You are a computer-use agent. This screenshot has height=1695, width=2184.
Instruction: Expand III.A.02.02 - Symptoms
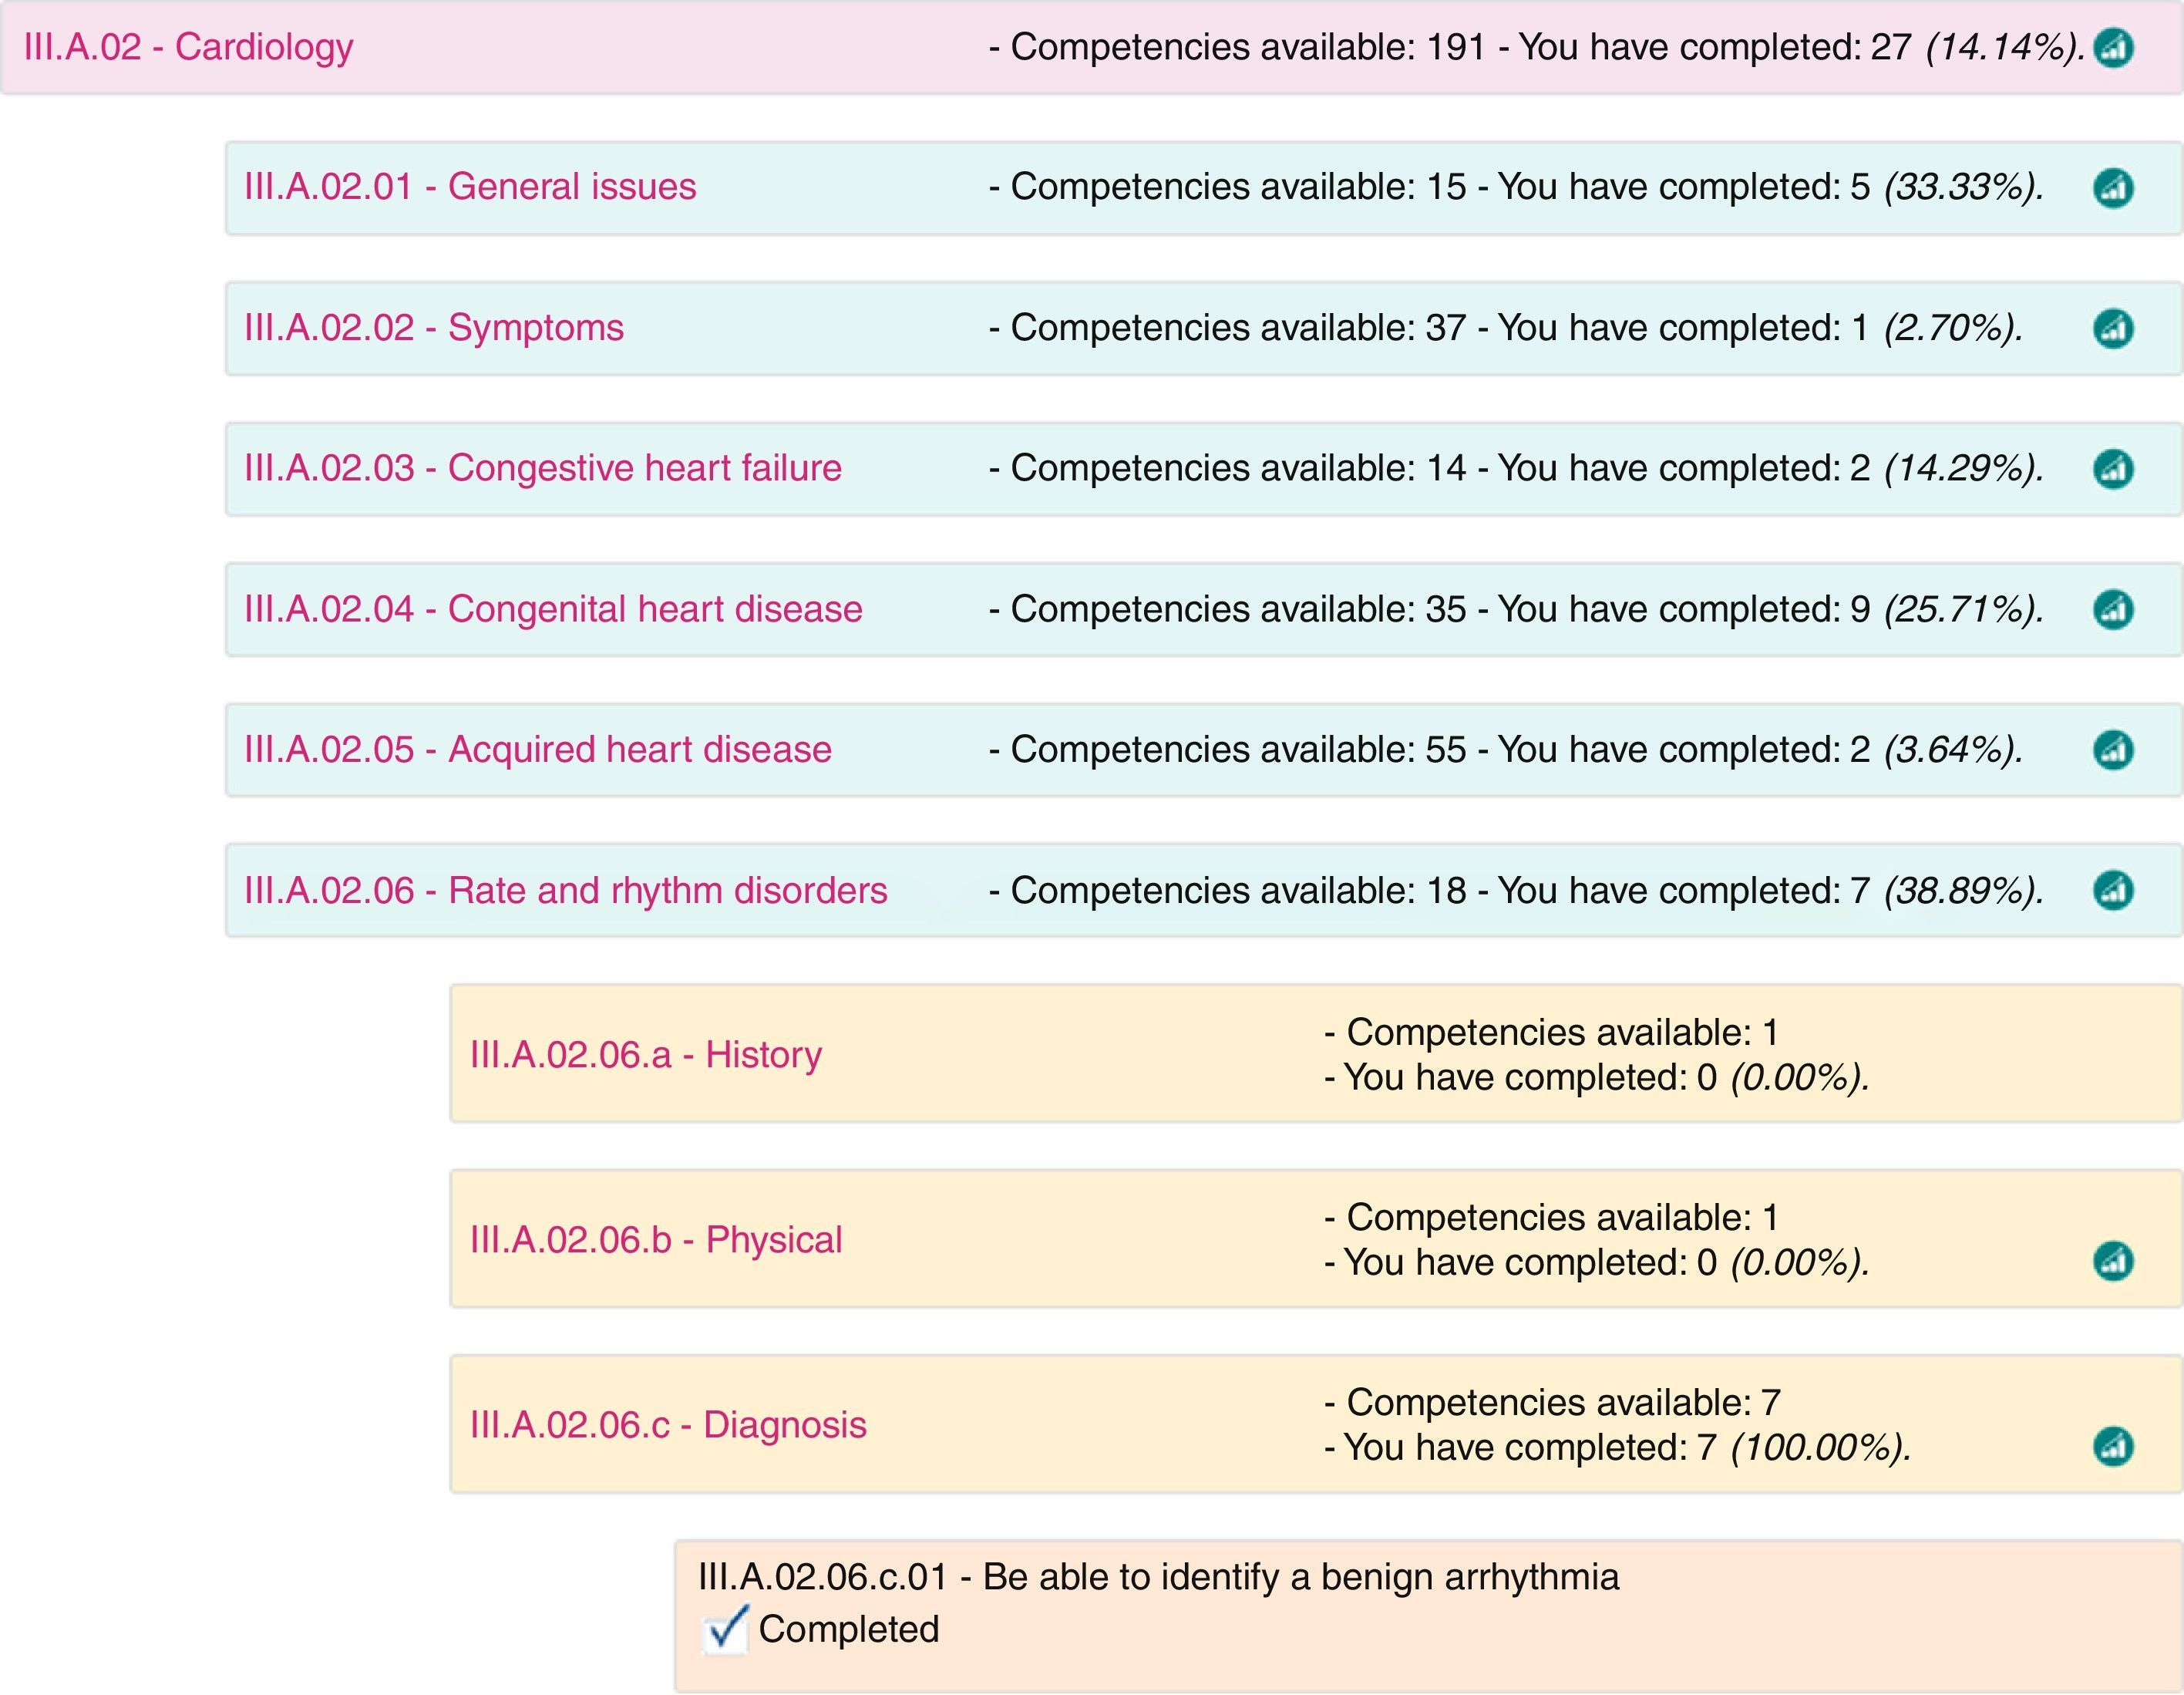point(434,329)
